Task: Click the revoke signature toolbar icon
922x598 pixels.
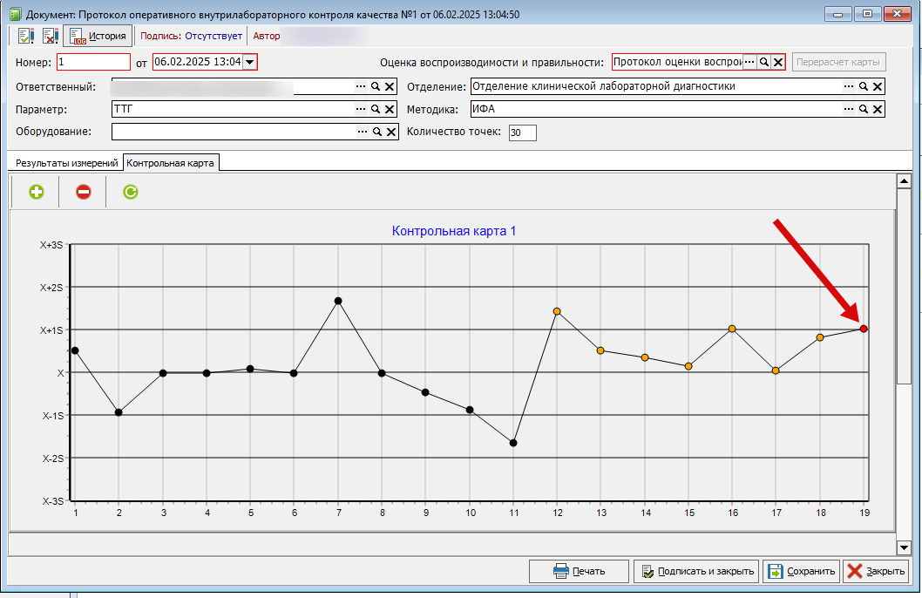Action: (x=50, y=36)
